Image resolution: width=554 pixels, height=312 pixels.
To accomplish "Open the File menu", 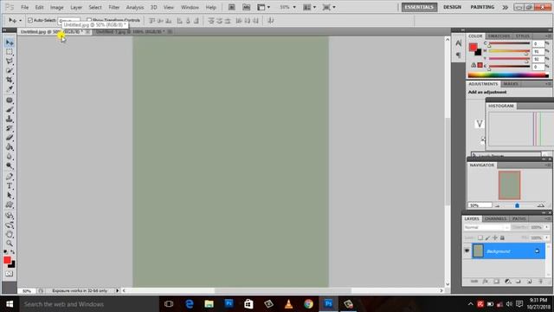I will [25, 7].
